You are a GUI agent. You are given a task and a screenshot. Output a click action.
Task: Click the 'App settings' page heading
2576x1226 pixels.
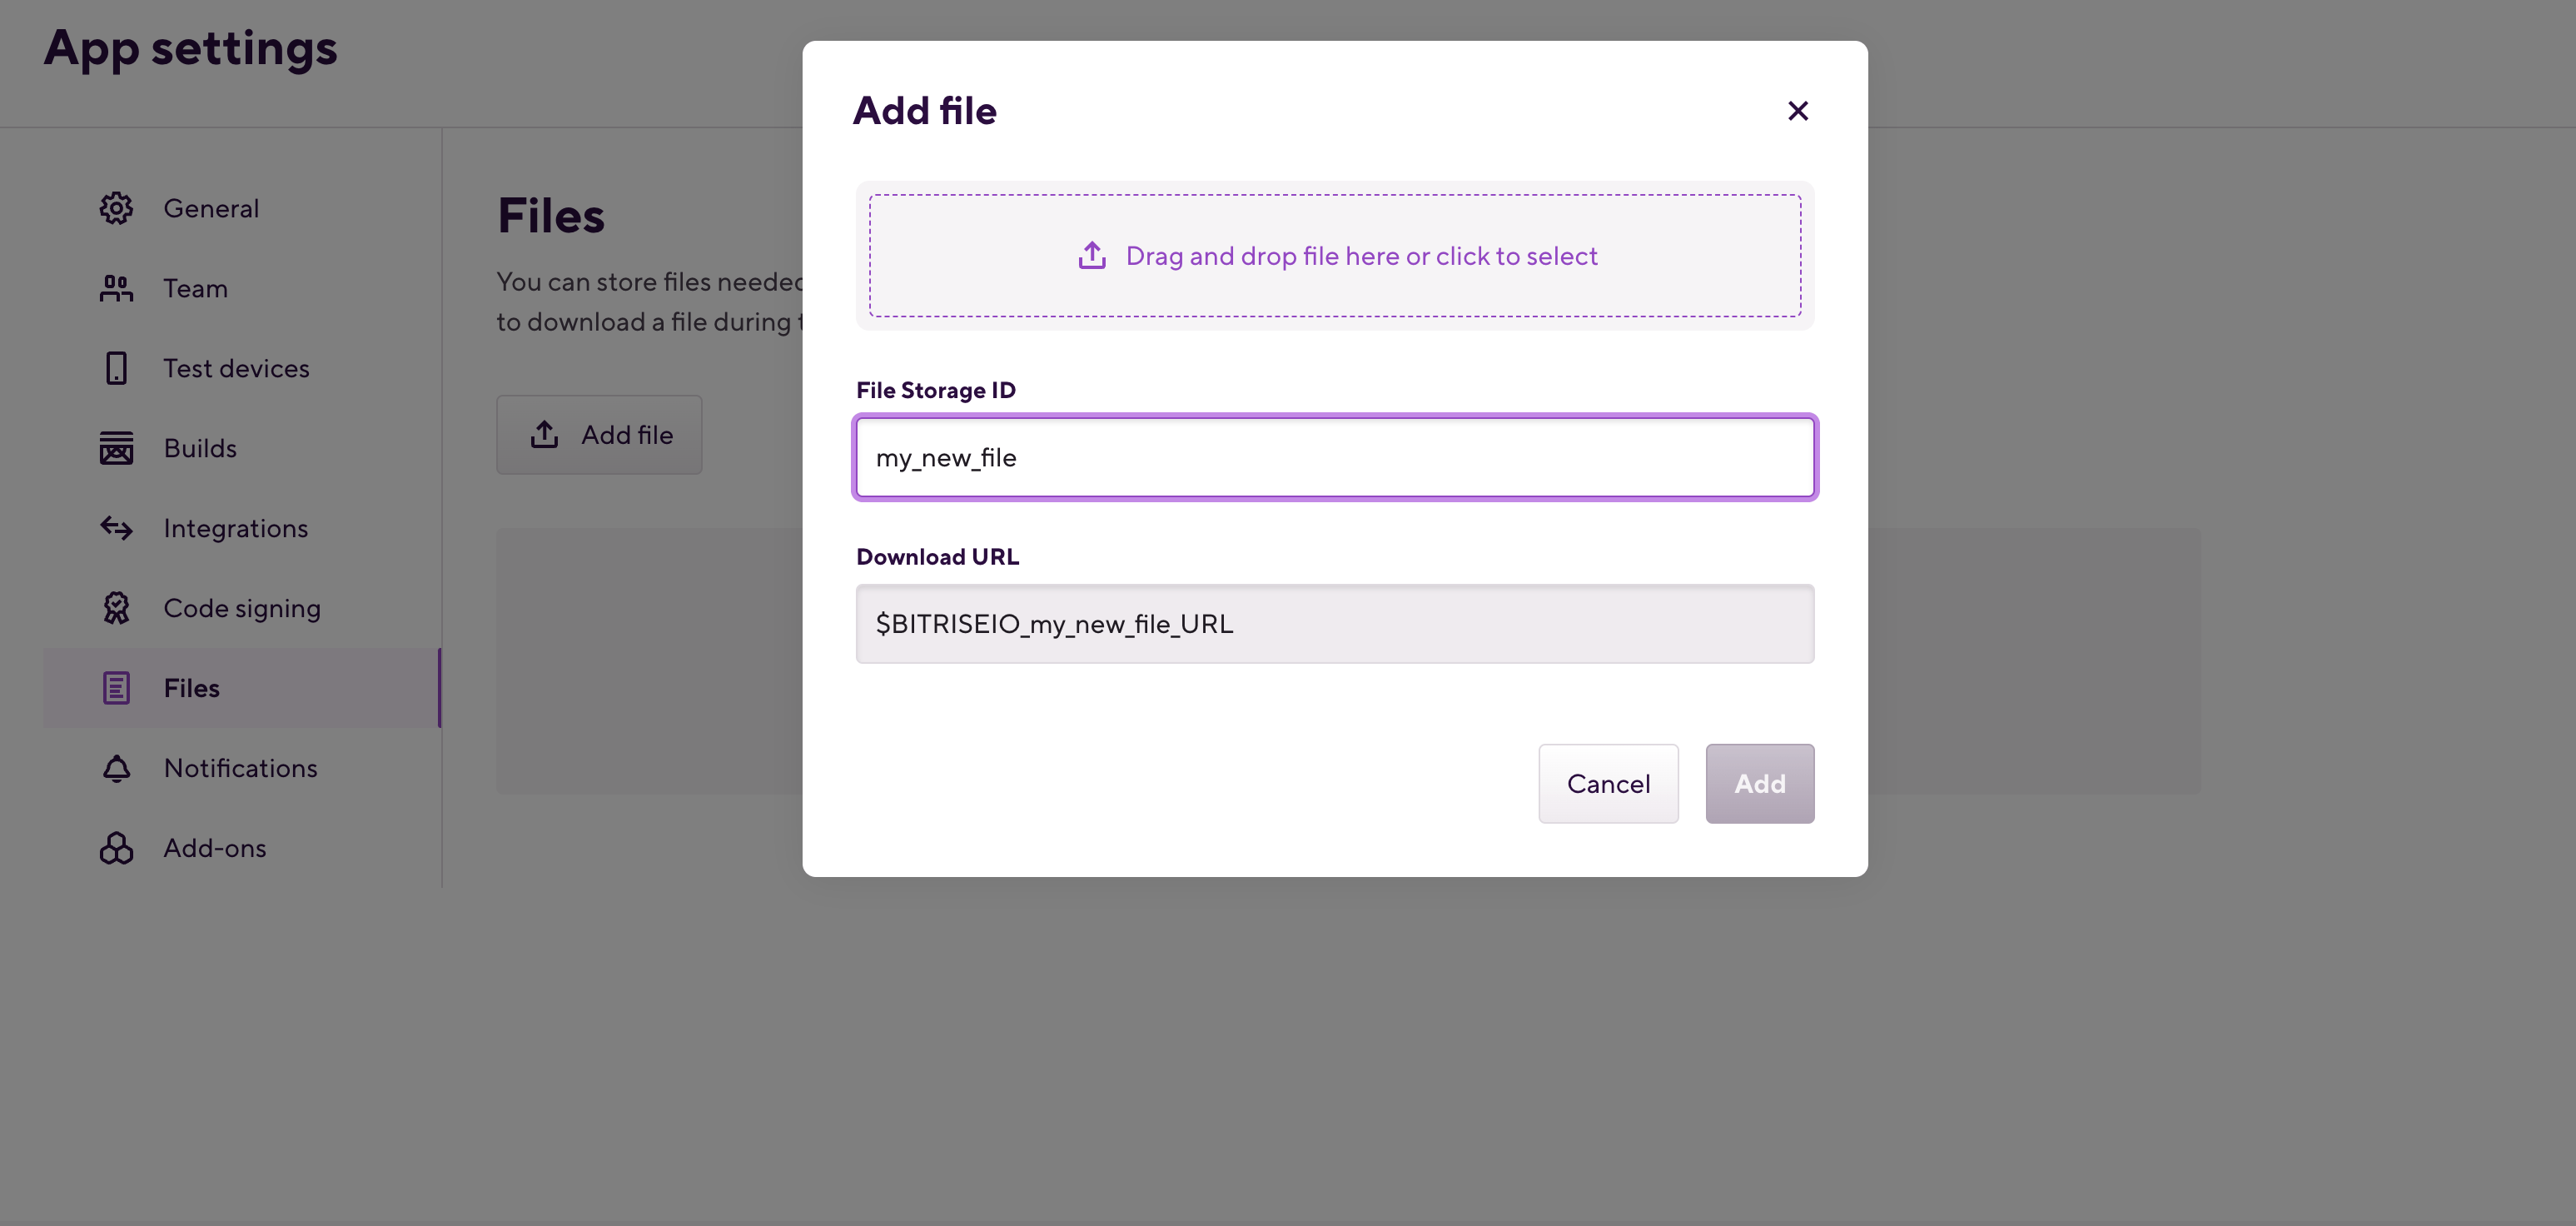click(190, 48)
